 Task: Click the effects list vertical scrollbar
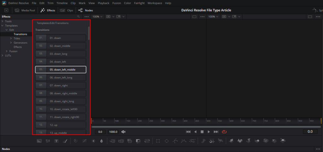pos(89,33)
